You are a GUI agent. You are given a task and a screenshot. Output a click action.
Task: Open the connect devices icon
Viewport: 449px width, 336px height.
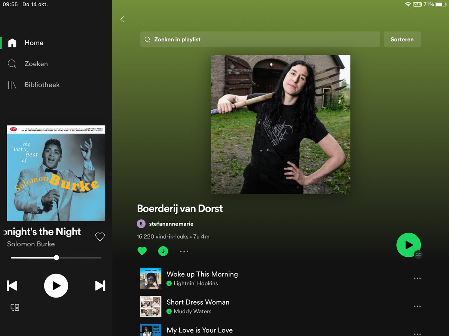(15, 307)
